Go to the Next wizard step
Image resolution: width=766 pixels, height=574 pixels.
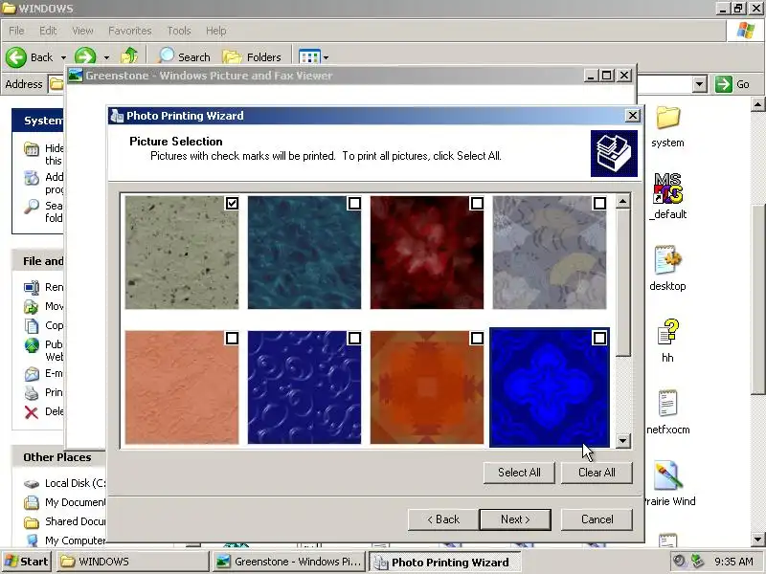(515, 519)
